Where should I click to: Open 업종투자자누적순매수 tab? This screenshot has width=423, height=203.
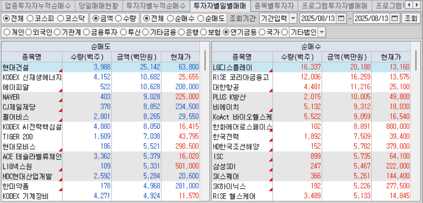[38, 5]
